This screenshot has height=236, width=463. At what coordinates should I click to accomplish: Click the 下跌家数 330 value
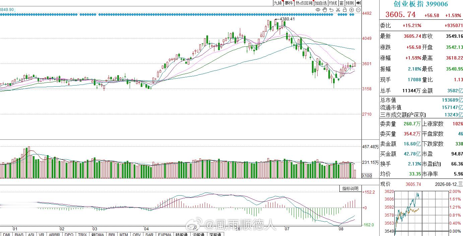pyautogui.click(x=459, y=144)
